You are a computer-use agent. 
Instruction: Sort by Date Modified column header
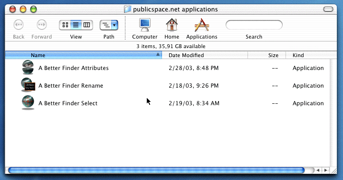click(205, 55)
